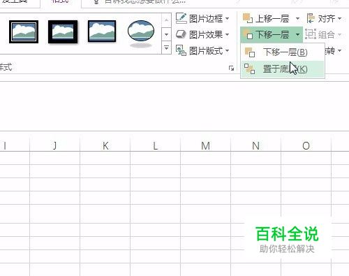This screenshot has height=276, width=349.
Task: Open the picture styles dialog launcher
Action: coord(231,68)
